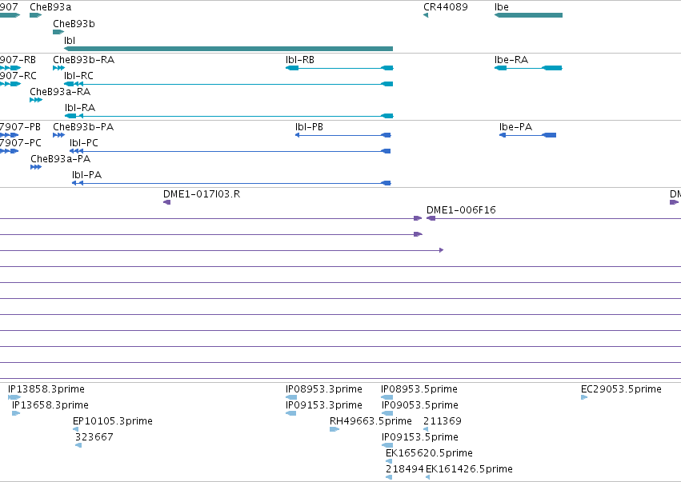
Task: Select the lbl-RB transcript line
Action: [339, 68]
